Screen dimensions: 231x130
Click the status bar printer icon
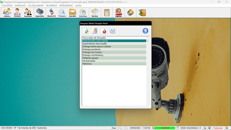(x=205, y=128)
